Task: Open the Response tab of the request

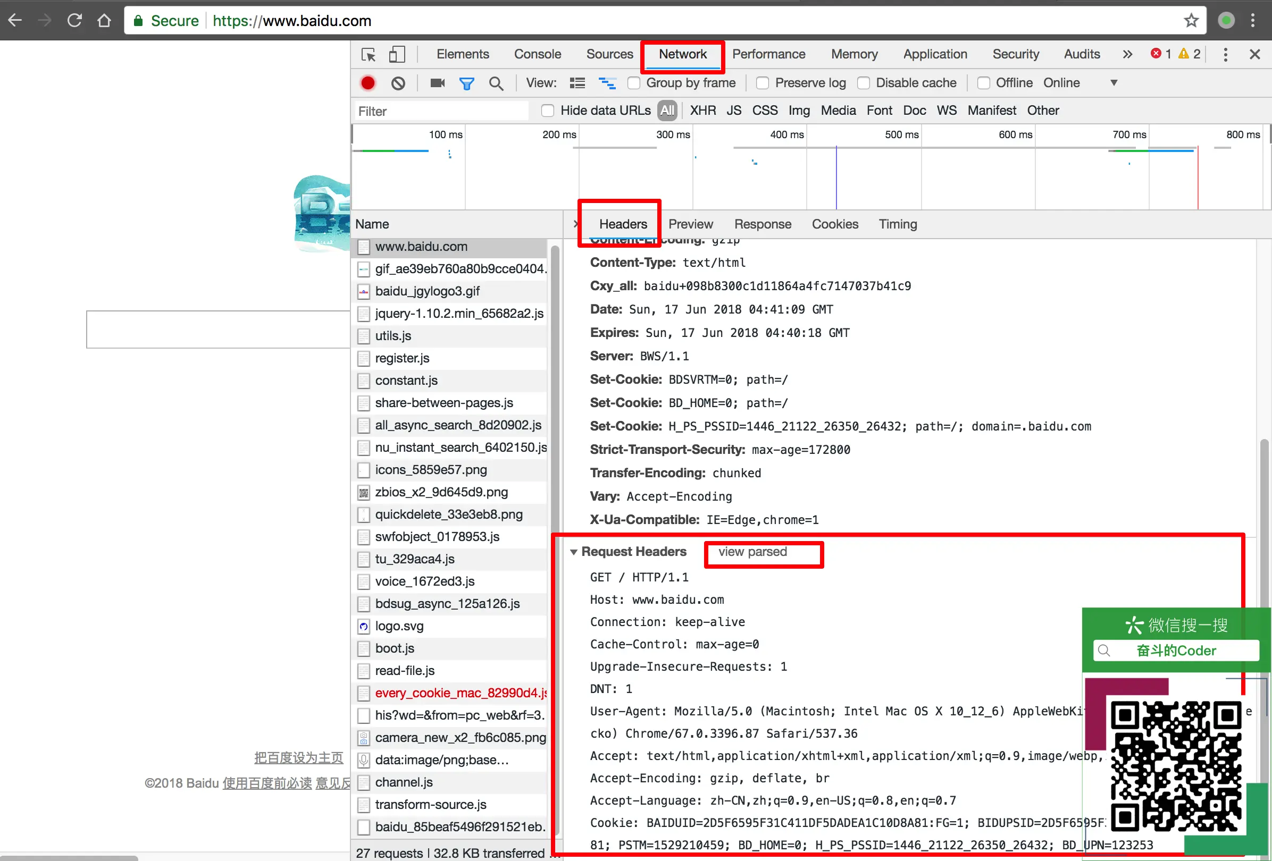Action: pyautogui.click(x=763, y=224)
